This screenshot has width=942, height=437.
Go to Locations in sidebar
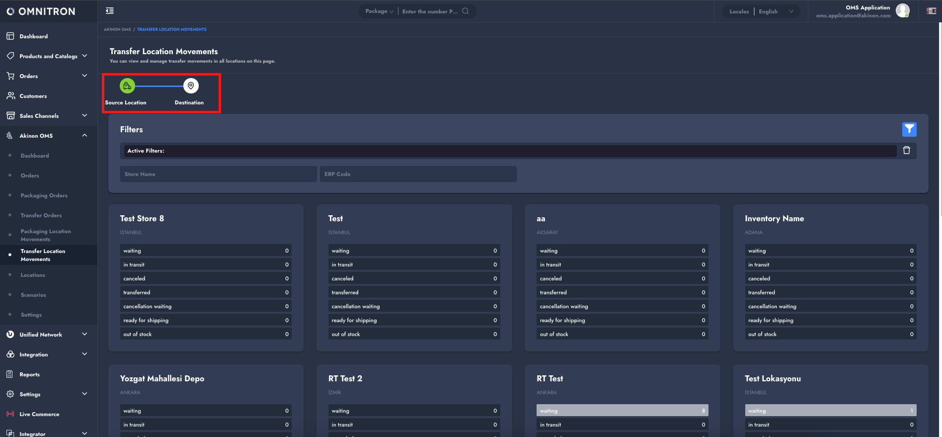[33, 275]
